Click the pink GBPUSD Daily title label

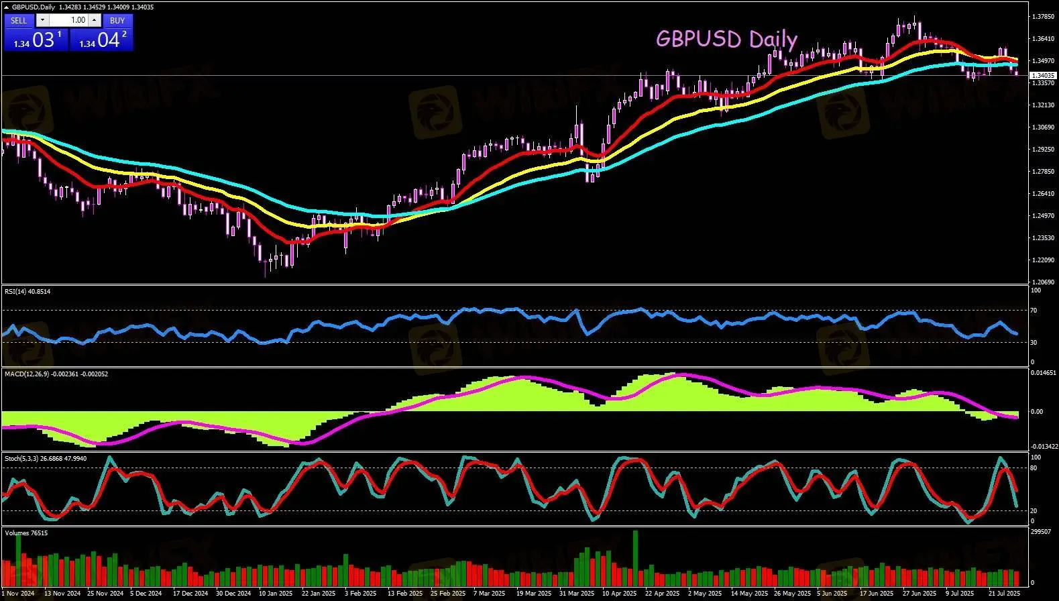point(726,39)
